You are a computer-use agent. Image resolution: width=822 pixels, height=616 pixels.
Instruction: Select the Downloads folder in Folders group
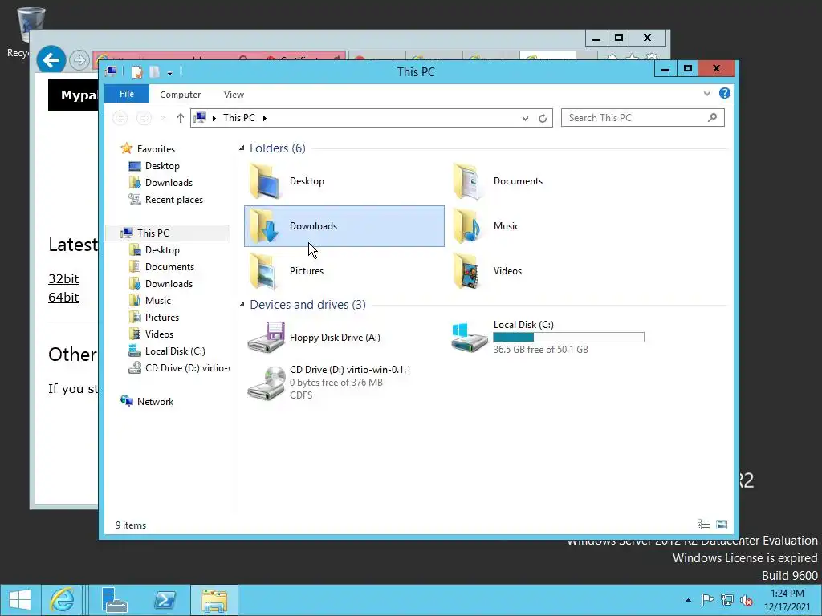coord(344,226)
